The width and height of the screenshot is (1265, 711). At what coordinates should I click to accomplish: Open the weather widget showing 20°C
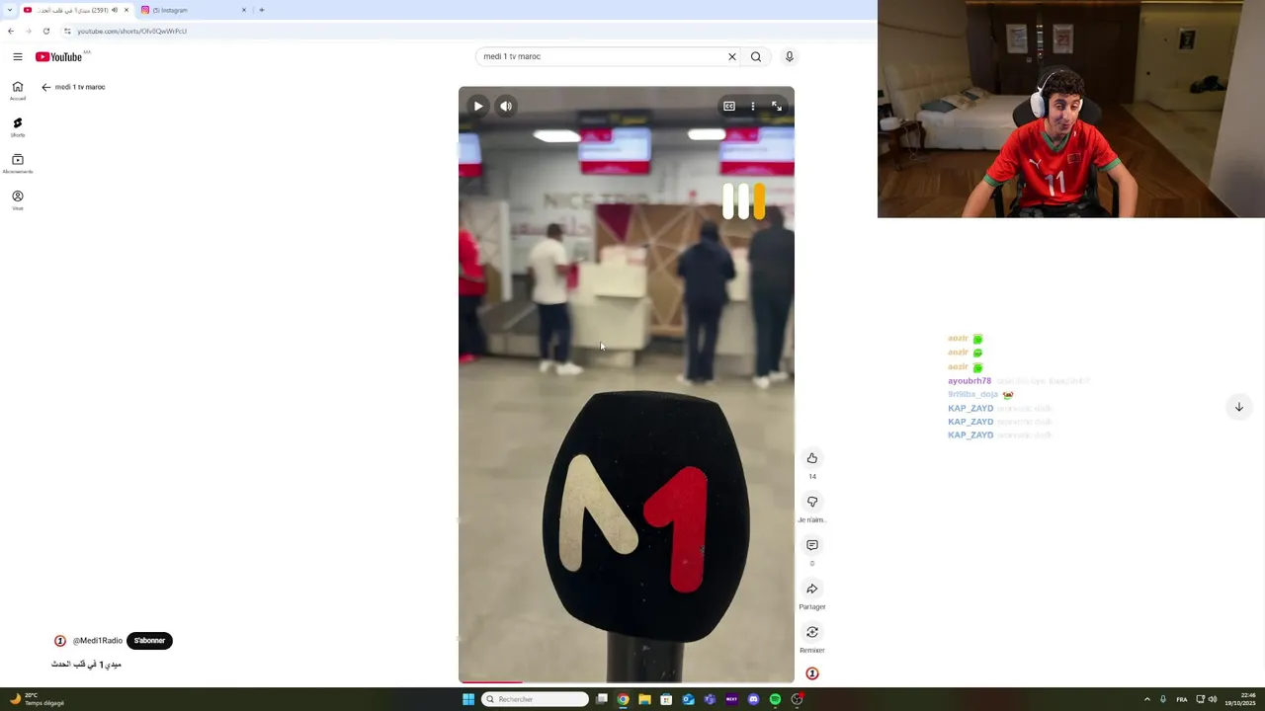37,699
